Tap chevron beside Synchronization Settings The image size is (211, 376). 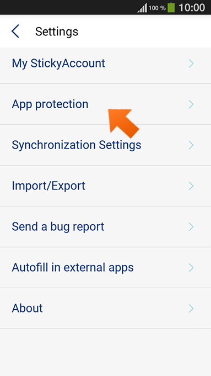[x=191, y=145]
